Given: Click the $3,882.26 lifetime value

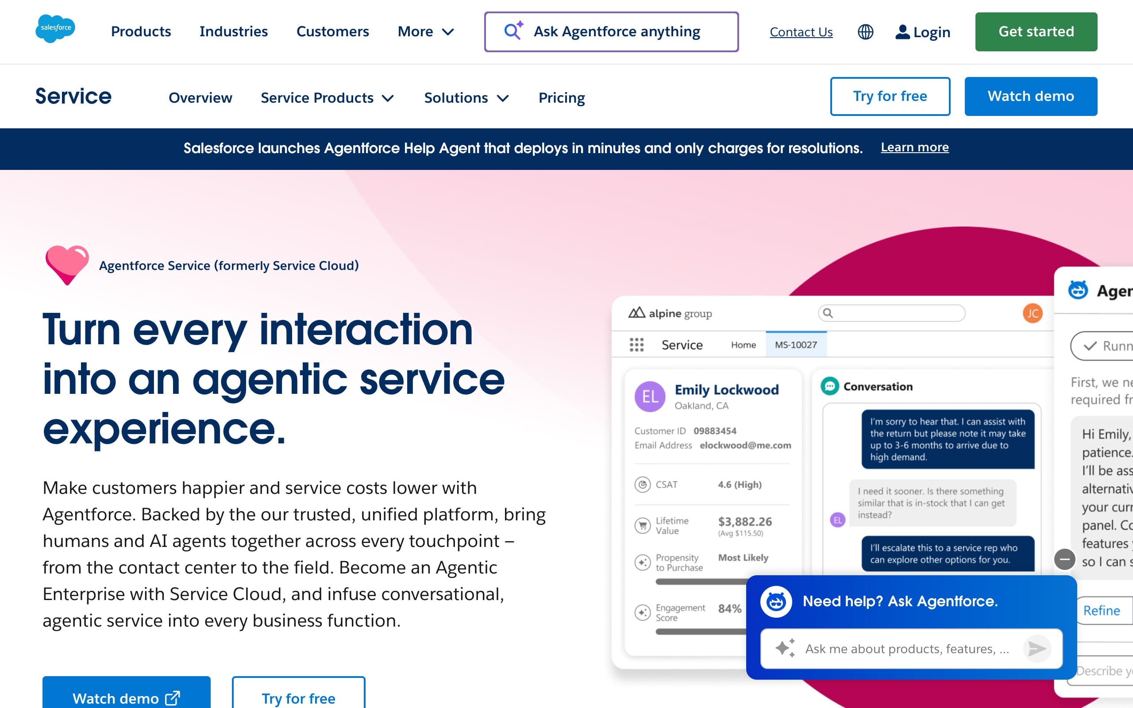Looking at the screenshot, I should pyautogui.click(x=745, y=521).
